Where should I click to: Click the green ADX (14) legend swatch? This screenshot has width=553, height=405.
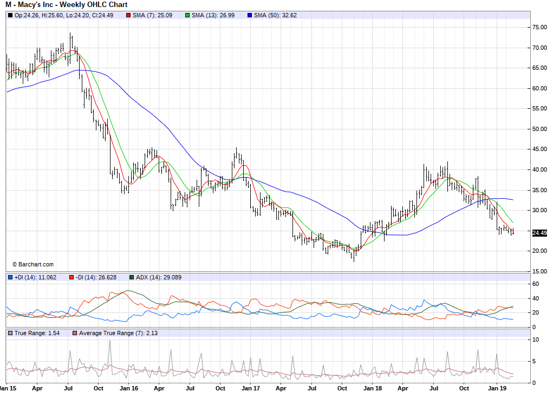tap(132, 277)
